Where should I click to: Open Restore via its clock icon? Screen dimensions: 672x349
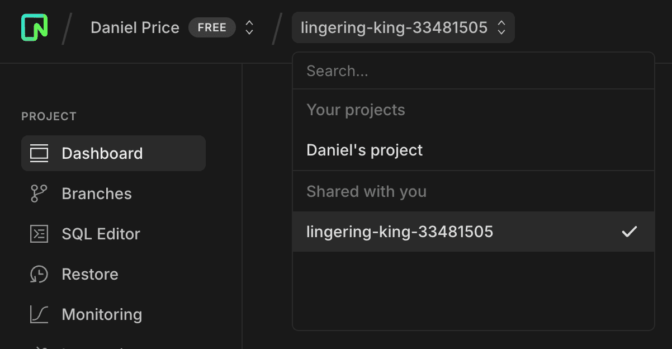coord(39,274)
